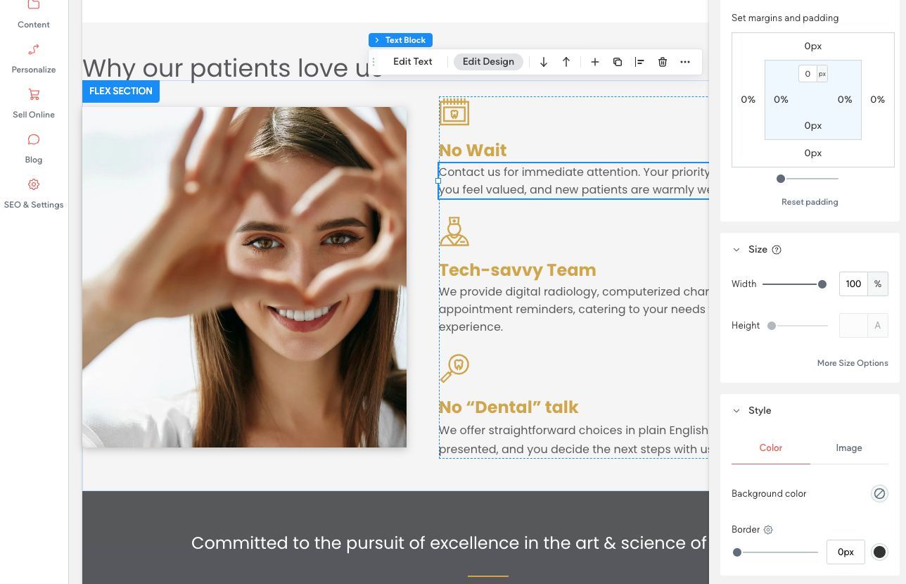Select the "We provide digital radiology" paragraph
Screen dimensions: 906x584
pos(573,310)
